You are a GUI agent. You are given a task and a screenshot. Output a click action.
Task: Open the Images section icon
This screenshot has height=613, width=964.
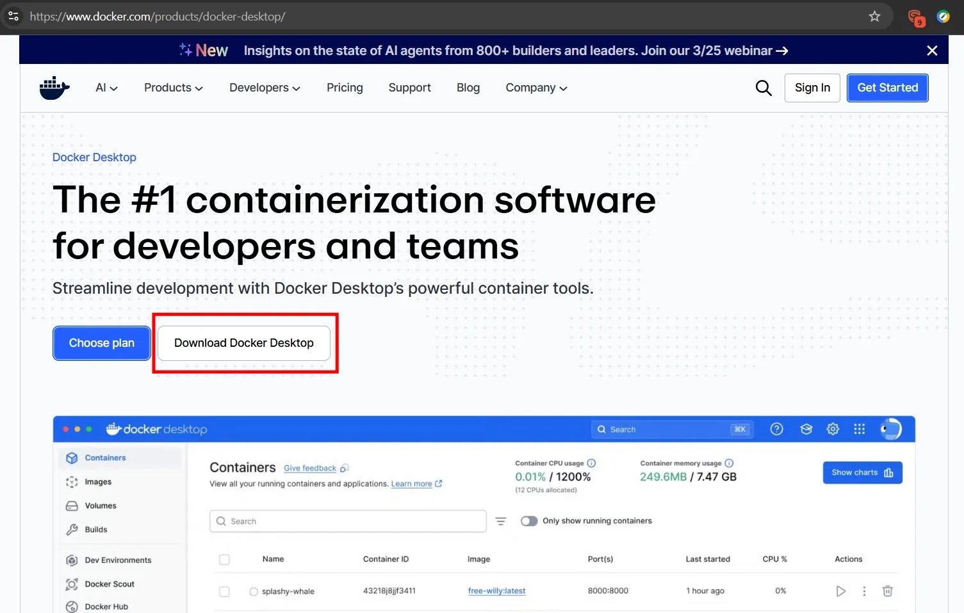click(72, 481)
